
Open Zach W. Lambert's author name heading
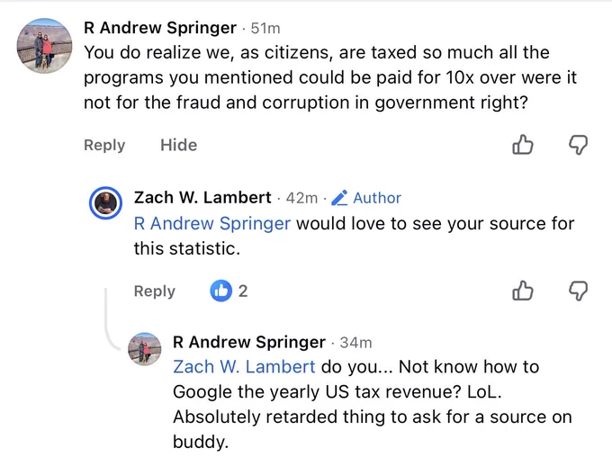pos(202,198)
